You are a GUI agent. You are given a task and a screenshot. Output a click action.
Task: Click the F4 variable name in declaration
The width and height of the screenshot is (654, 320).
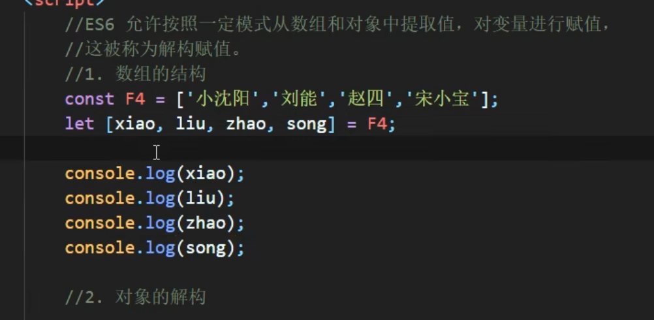pyautogui.click(x=135, y=100)
